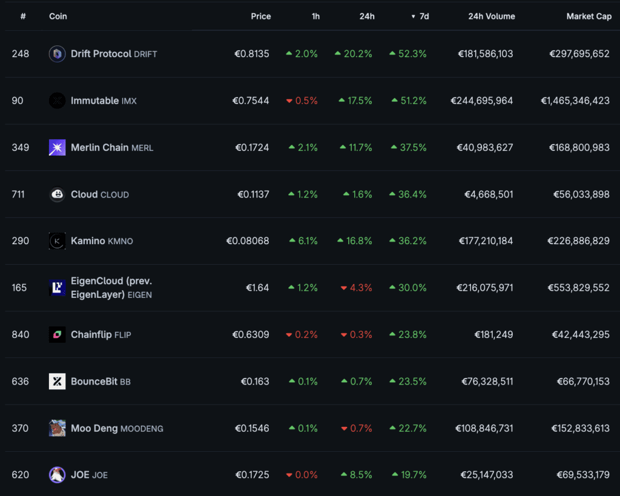
Task: Open the BounceBit coin page
Action: pyautogui.click(x=101, y=382)
